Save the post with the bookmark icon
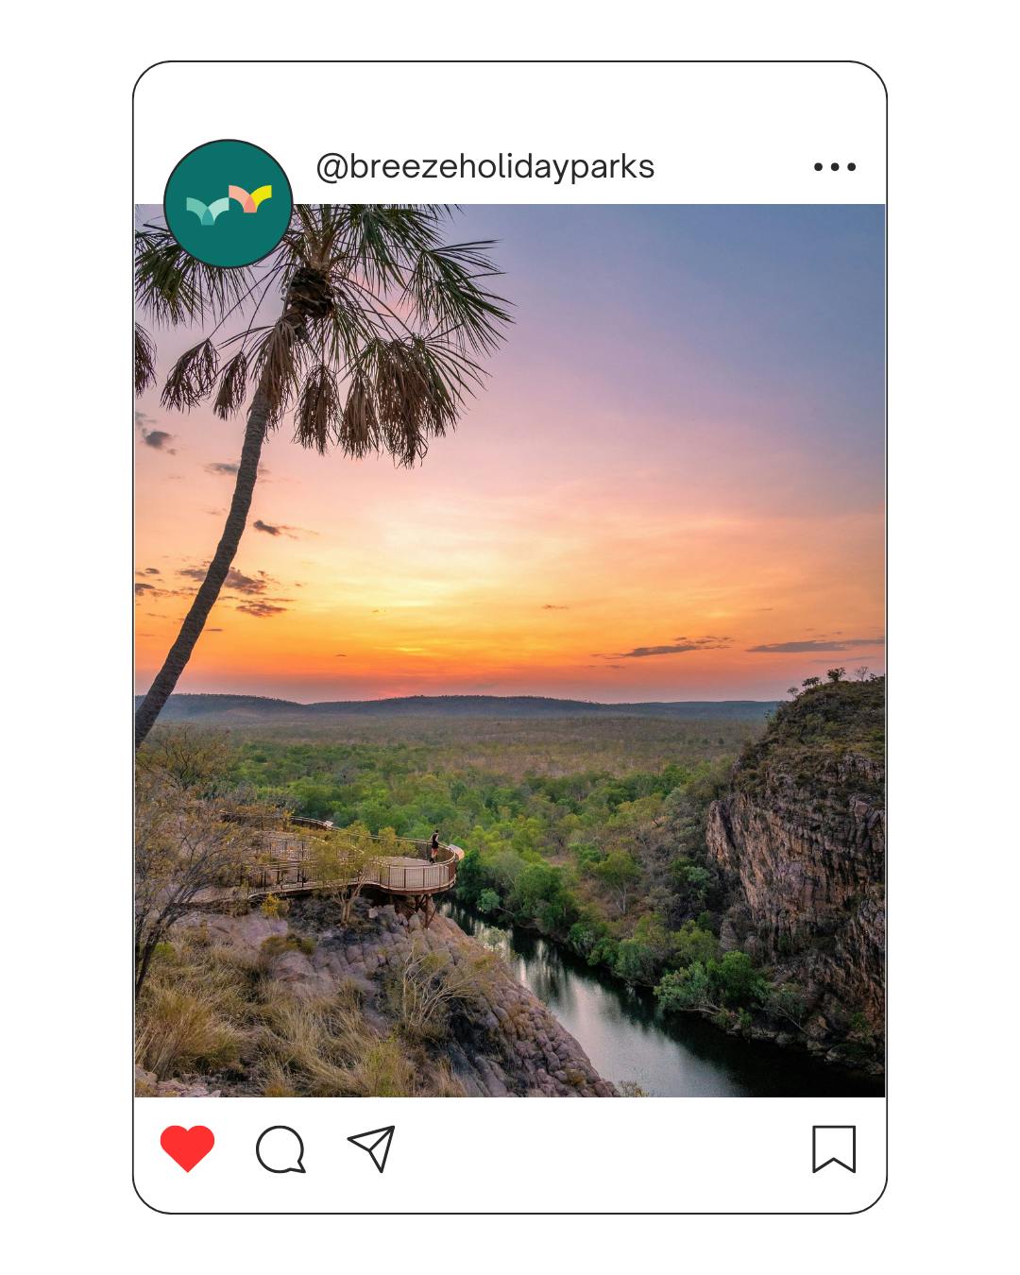Viewport: 1020px width, 1275px height. coord(834,1148)
